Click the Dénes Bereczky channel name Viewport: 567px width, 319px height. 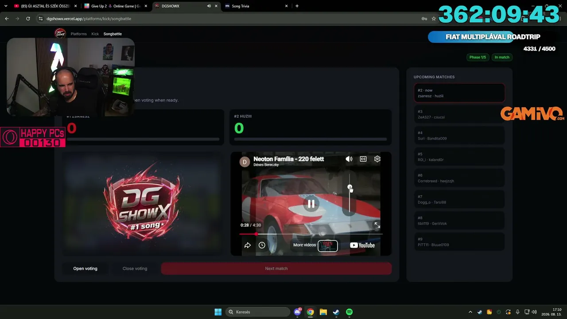266,165
